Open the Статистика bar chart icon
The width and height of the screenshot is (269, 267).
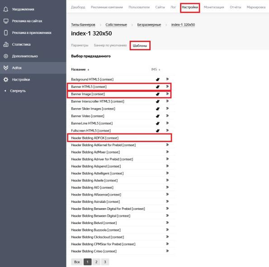6,44
